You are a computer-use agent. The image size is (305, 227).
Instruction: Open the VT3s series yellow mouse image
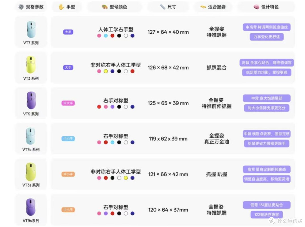(x=31, y=172)
